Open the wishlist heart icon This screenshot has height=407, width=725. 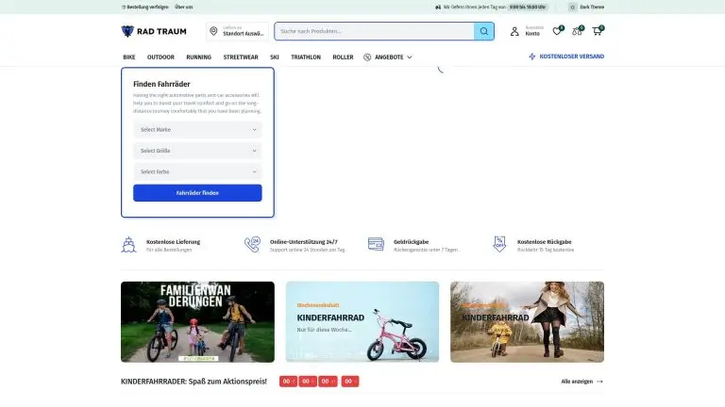click(557, 31)
